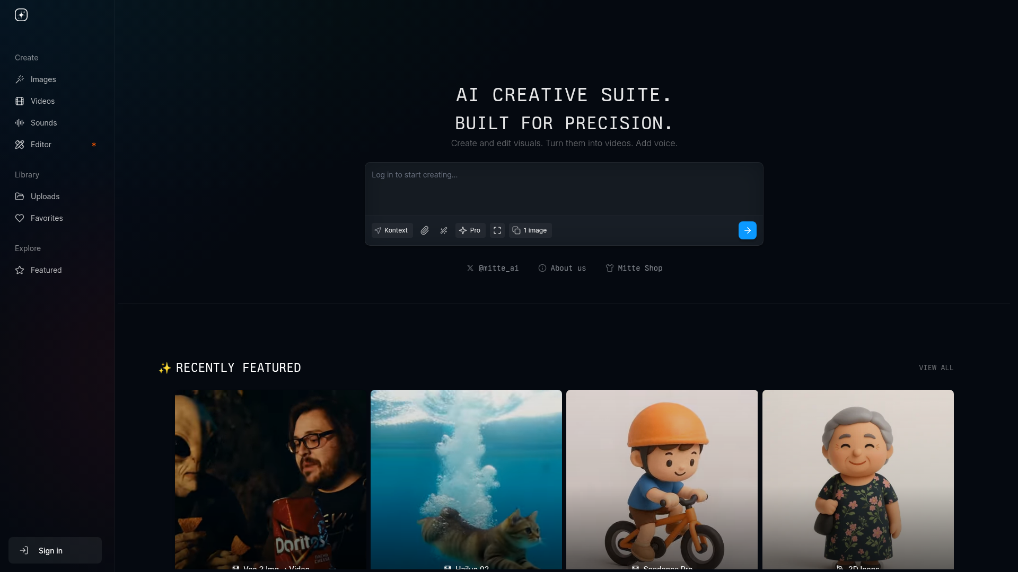Click the paperclip attach icon
This screenshot has width=1018, height=572.
[x=425, y=230]
